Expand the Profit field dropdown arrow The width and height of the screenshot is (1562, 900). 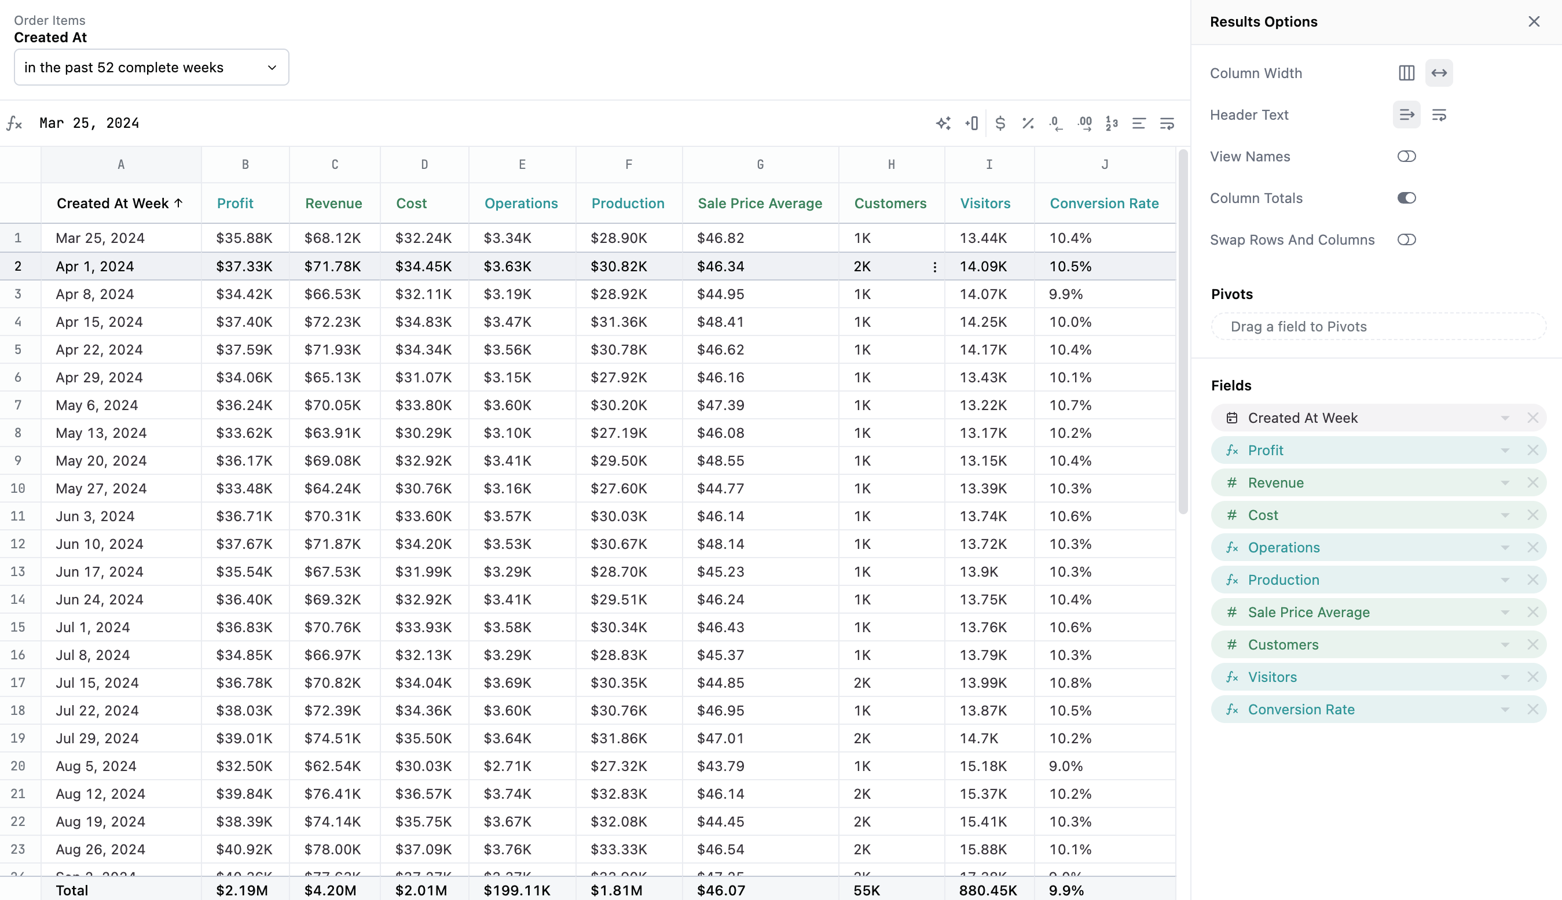[1505, 451]
